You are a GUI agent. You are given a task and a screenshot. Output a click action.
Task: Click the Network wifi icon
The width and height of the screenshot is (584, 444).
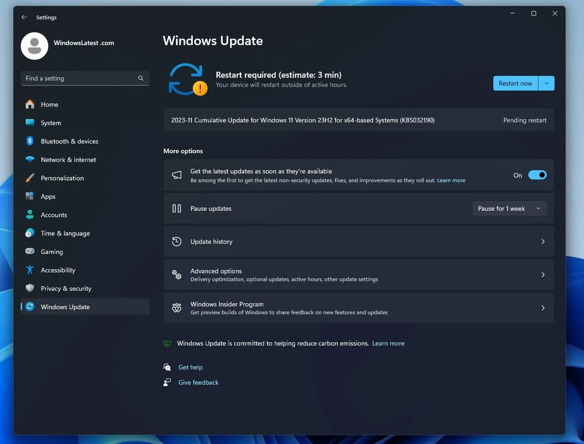pyautogui.click(x=30, y=160)
